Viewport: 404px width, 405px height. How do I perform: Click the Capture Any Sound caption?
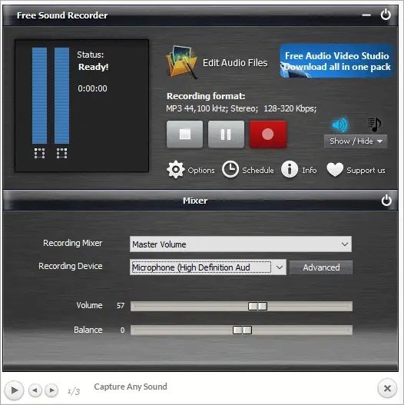[131, 387]
